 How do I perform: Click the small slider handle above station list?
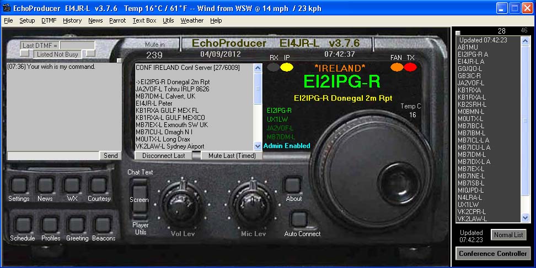click(x=458, y=33)
